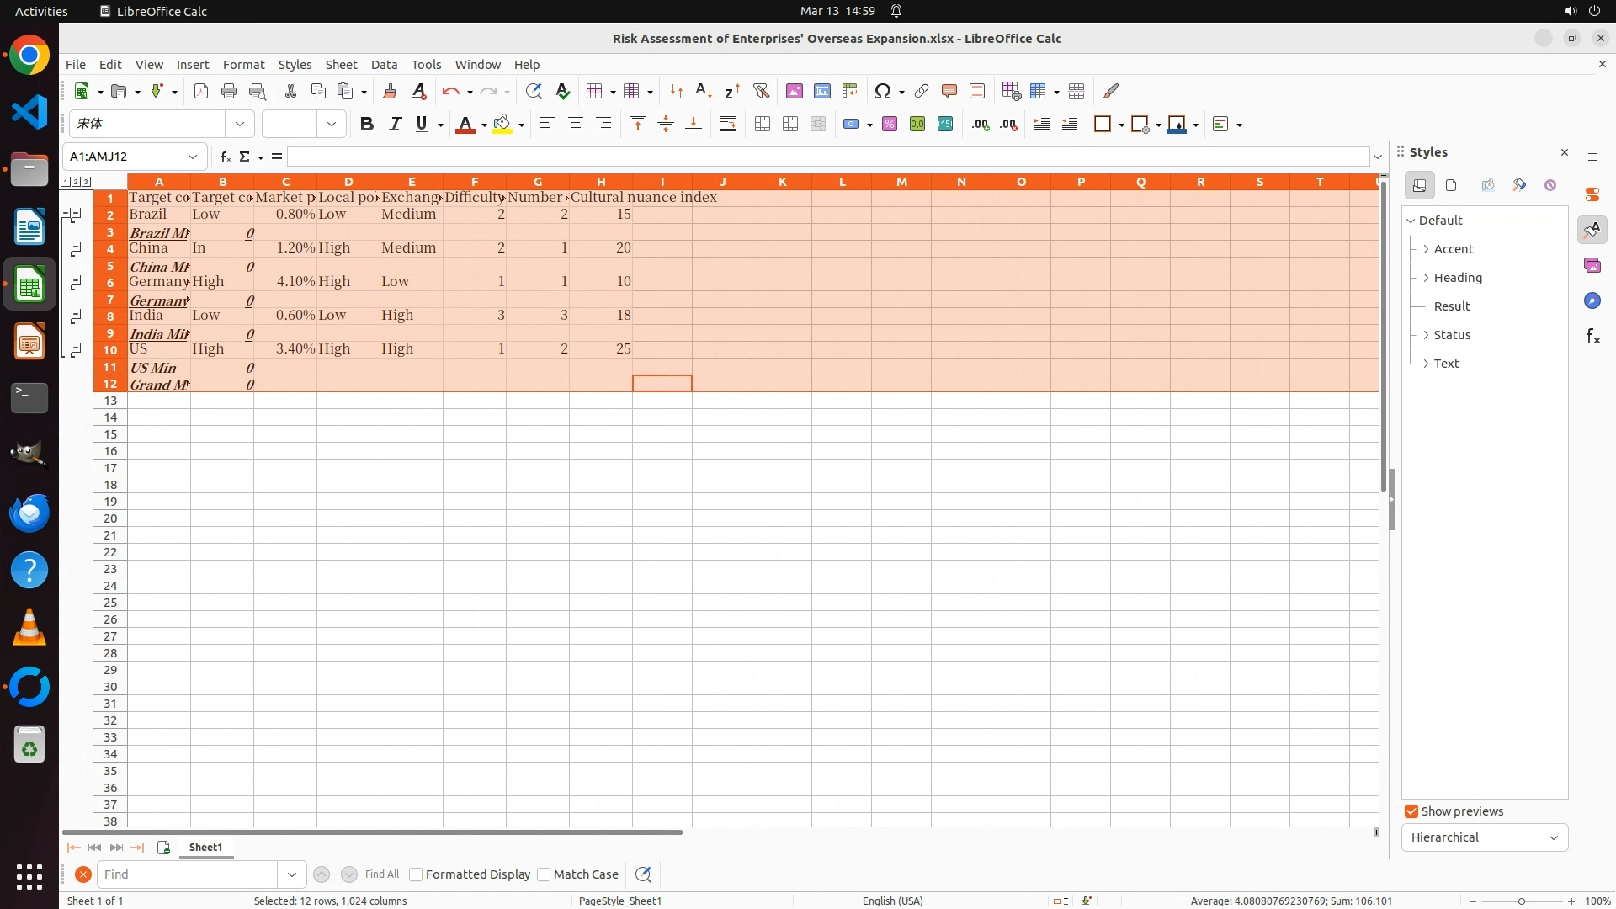Screen dimensions: 1616x909
Task: Open the font name dropdown arrow
Action: [x=240, y=125]
